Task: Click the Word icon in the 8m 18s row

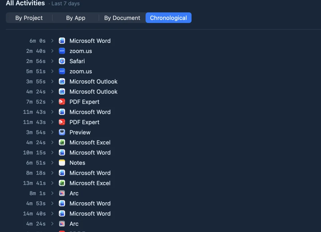Action: [x=62, y=173]
